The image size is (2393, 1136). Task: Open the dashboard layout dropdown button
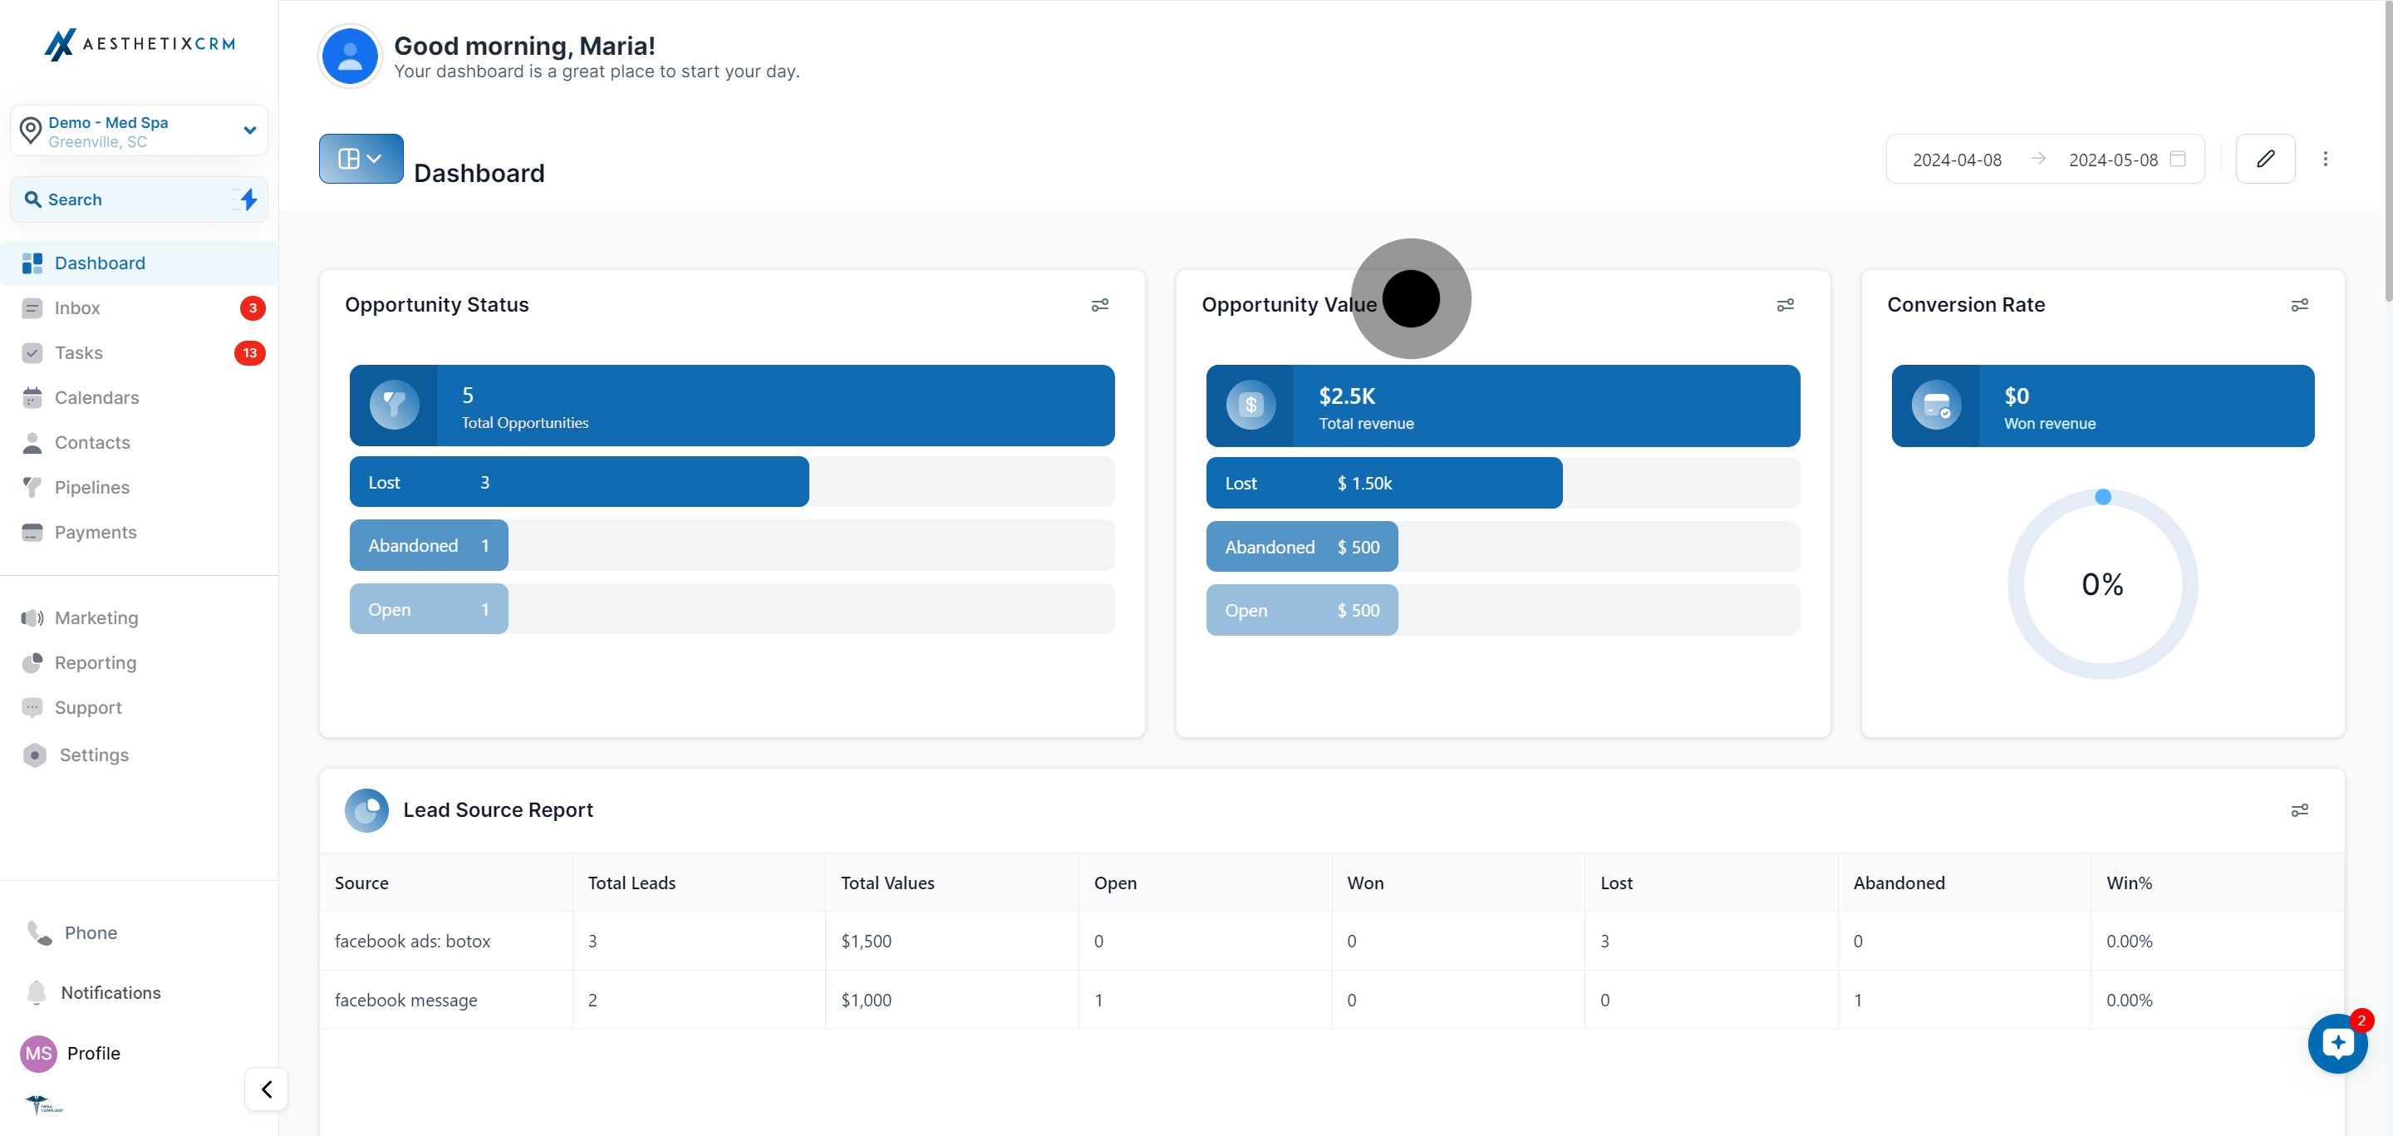361,159
